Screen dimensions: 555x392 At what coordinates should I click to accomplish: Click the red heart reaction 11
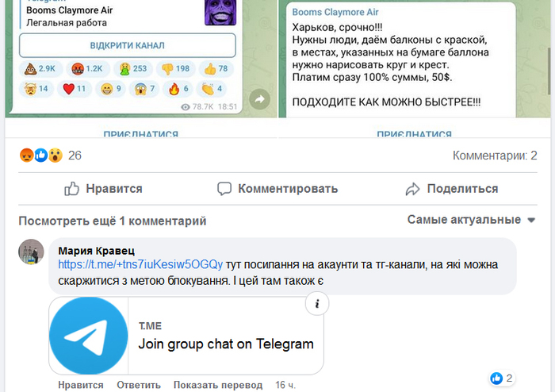(75, 89)
